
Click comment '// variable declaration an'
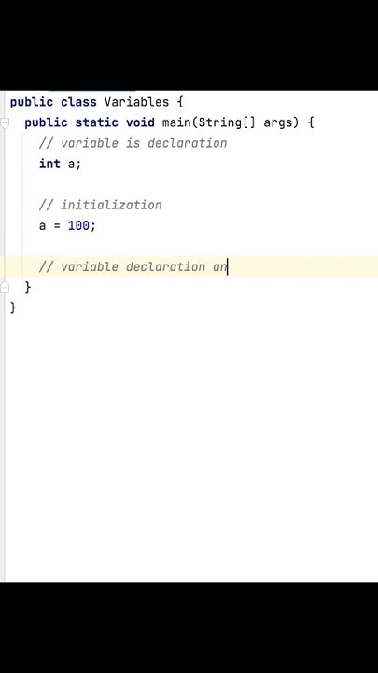tap(133, 266)
